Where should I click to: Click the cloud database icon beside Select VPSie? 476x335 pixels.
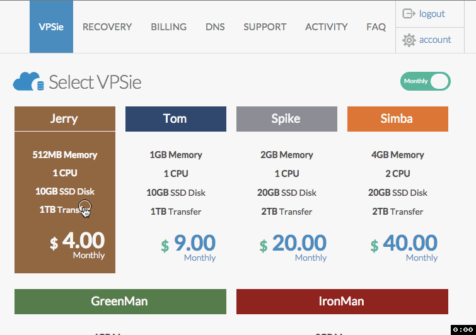click(28, 82)
